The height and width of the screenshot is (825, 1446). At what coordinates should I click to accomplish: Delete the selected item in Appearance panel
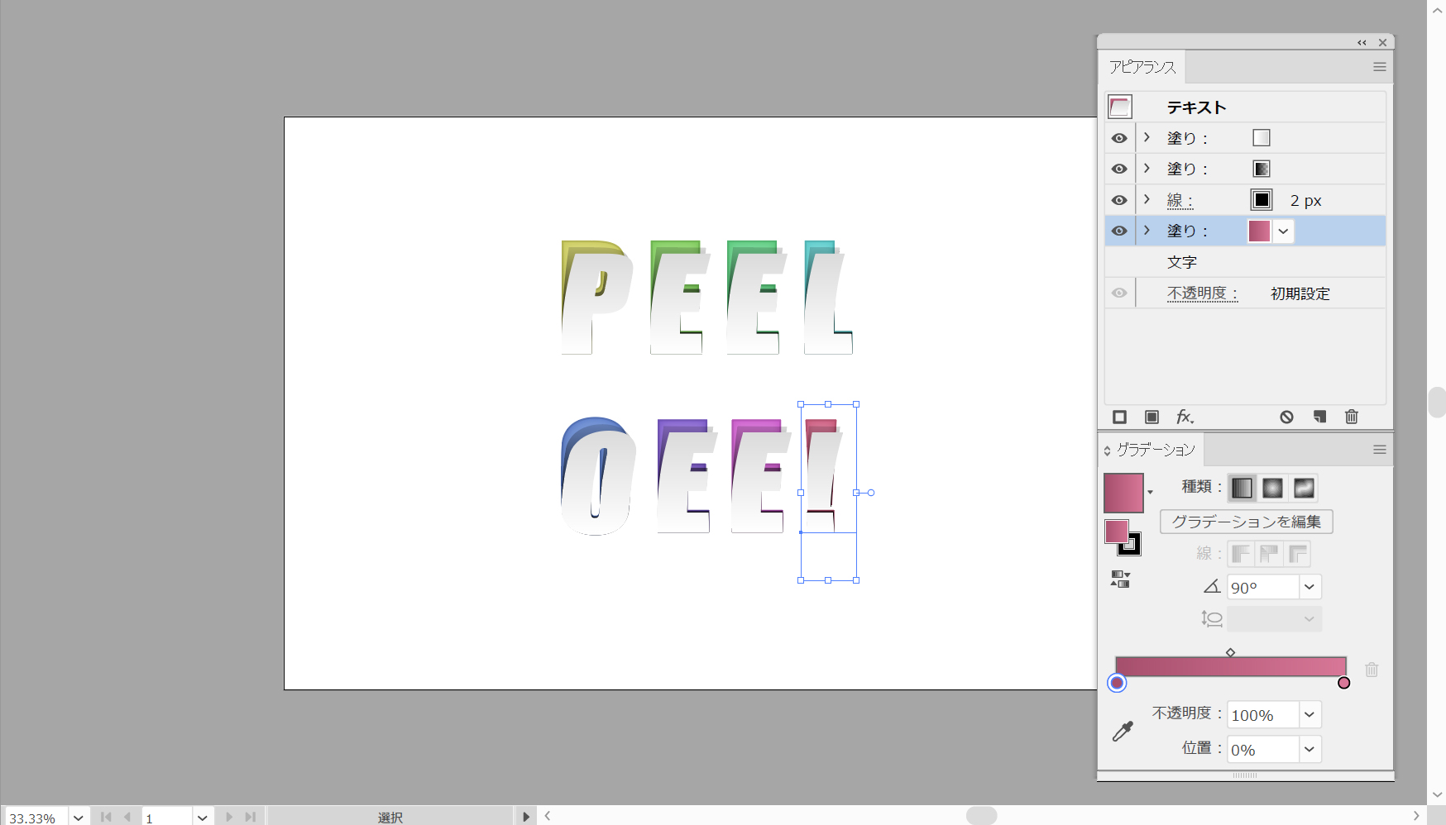point(1352,417)
